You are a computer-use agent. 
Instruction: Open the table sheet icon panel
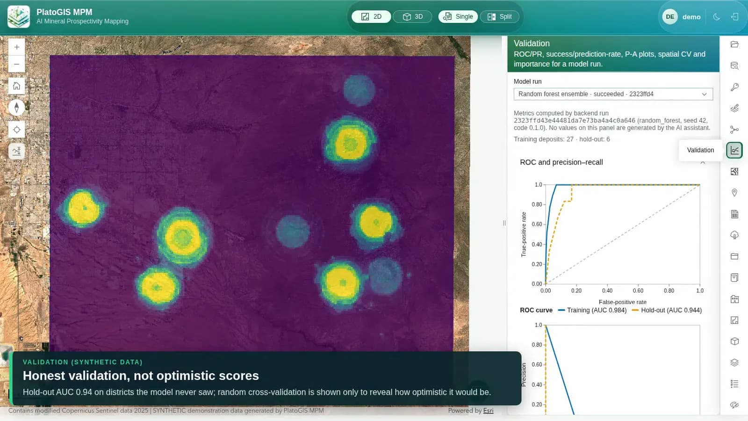point(734,214)
